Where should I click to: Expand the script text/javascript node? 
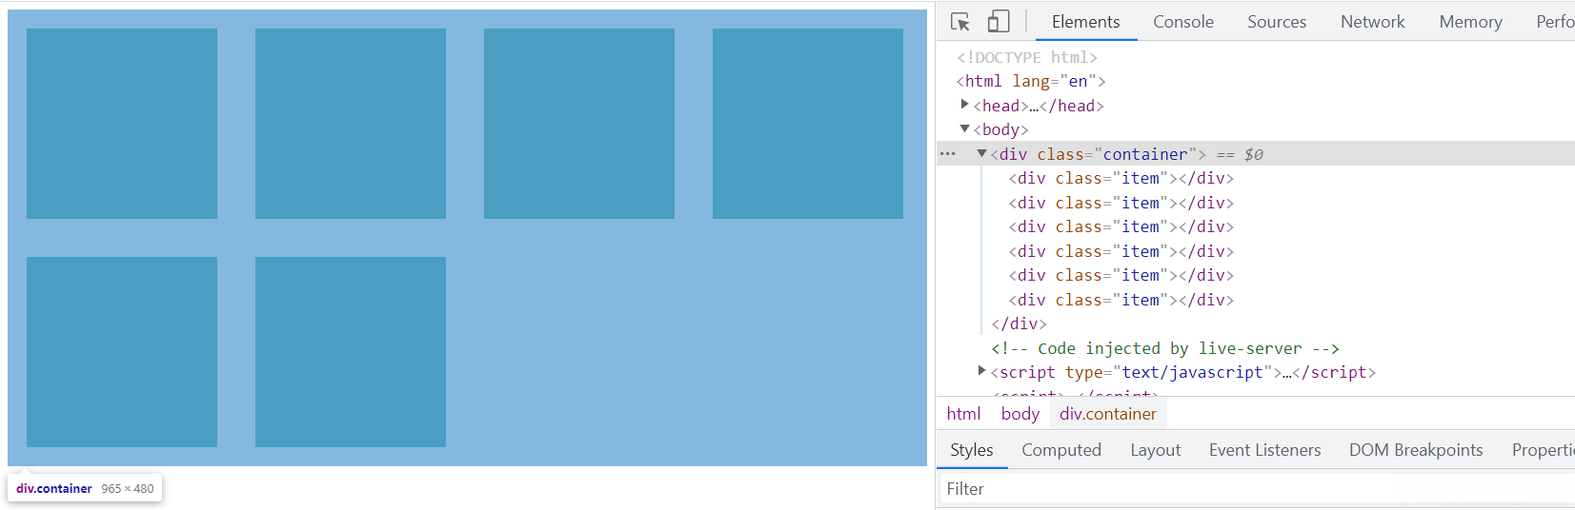coord(981,371)
